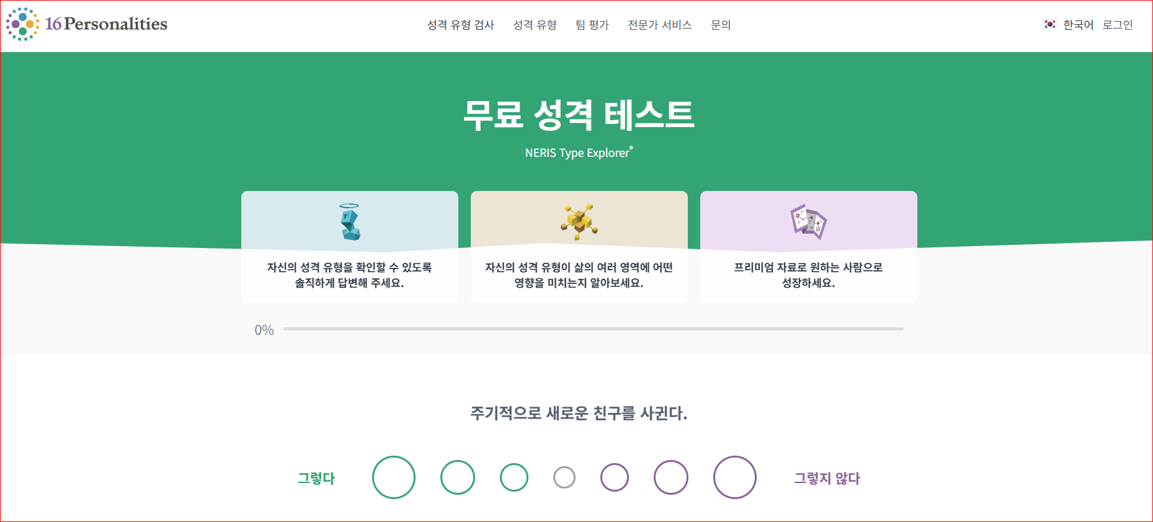Open the 성격 유형 검사 menu
This screenshot has width=1153, height=522.
pos(460,25)
